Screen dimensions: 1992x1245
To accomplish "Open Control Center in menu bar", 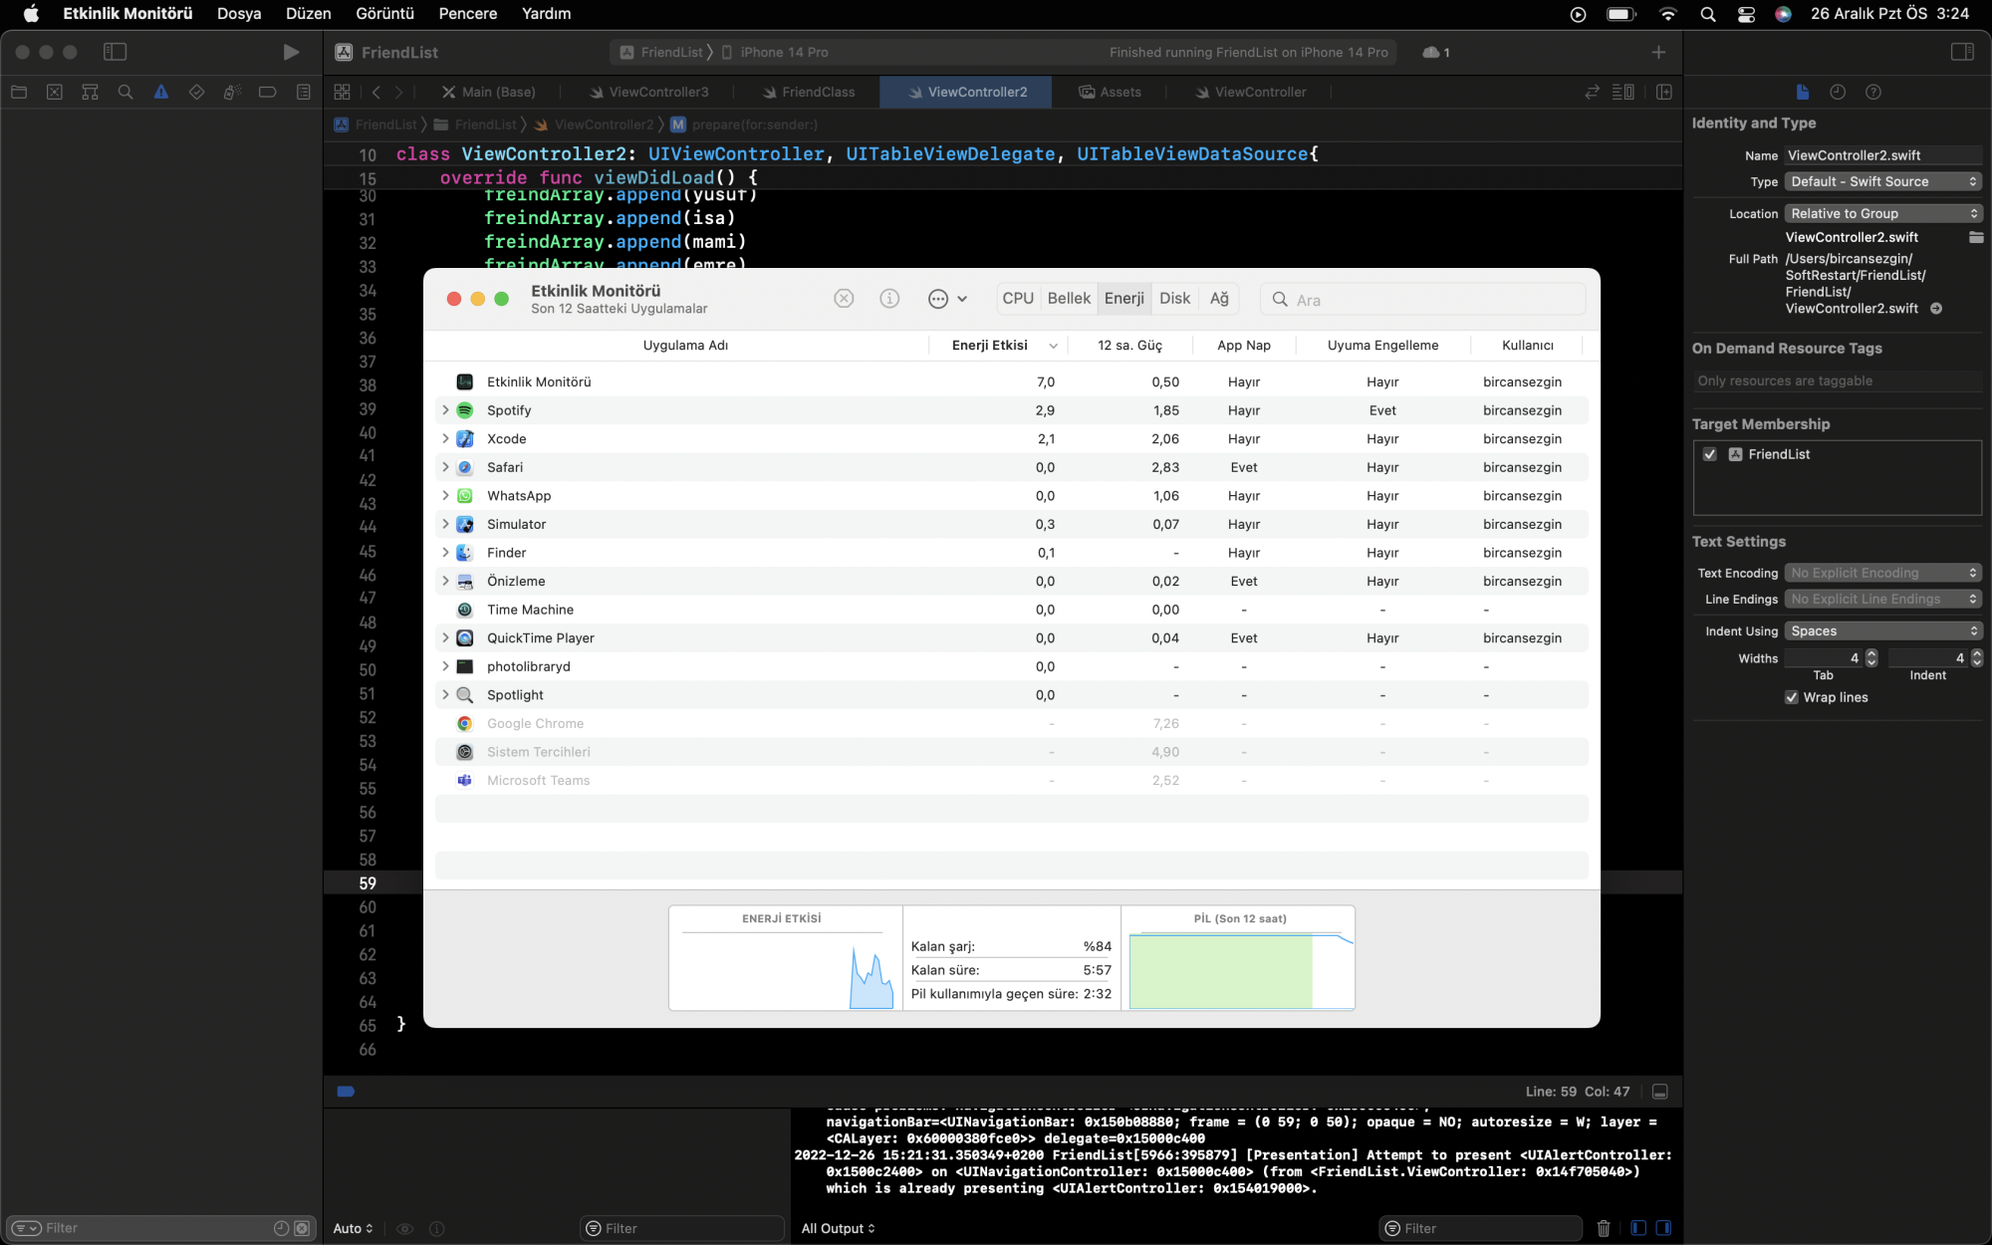I will [x=1746, y=14].
